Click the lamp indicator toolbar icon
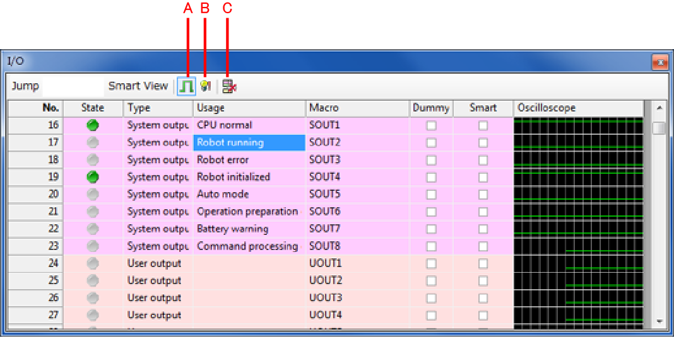This screenshot has height=337, width=674. point(205,86)
